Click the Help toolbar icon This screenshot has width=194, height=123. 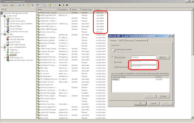click(x=50, y=5)
